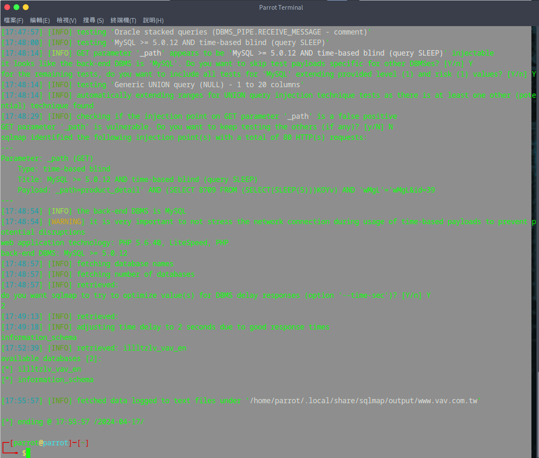Click the 'Type: time-based blind' line
Viewport: 539px width, 458px height.
64,169
